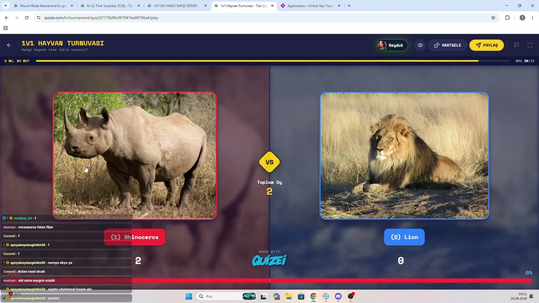Open the Seyduk profile chip
The width and height of the screenshot is (539, 303).
392,45
